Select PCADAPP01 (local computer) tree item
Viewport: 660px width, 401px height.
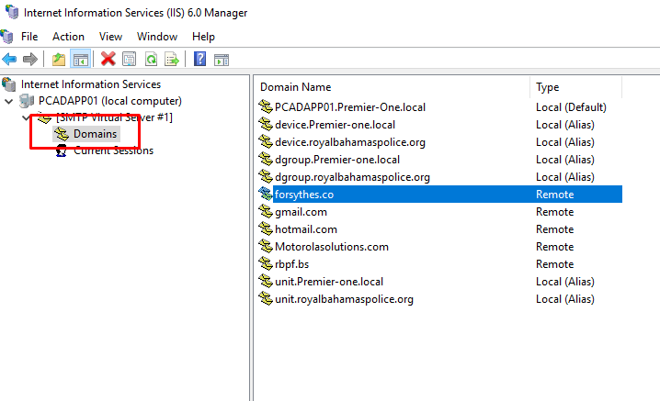[x=110, y=101]
